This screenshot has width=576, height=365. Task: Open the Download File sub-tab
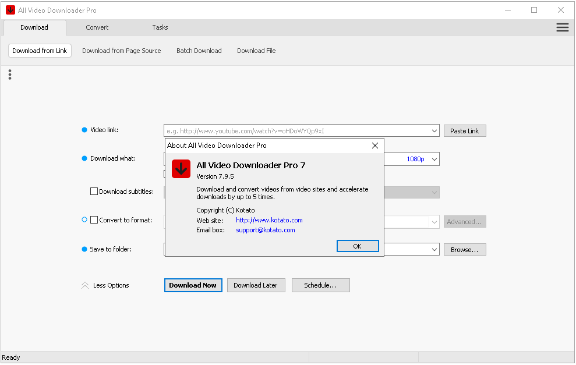click(x=256, y=51)
